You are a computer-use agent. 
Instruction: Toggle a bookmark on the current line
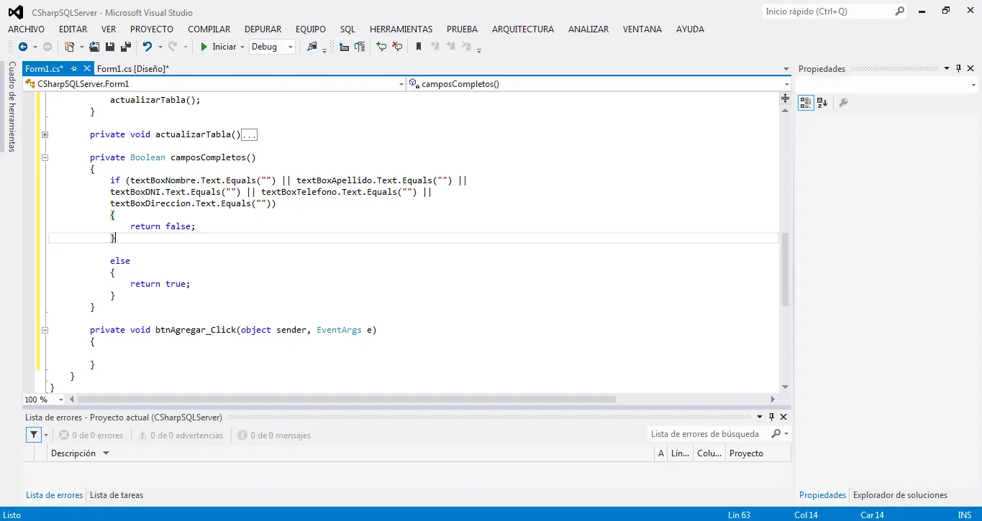(419, 47)
